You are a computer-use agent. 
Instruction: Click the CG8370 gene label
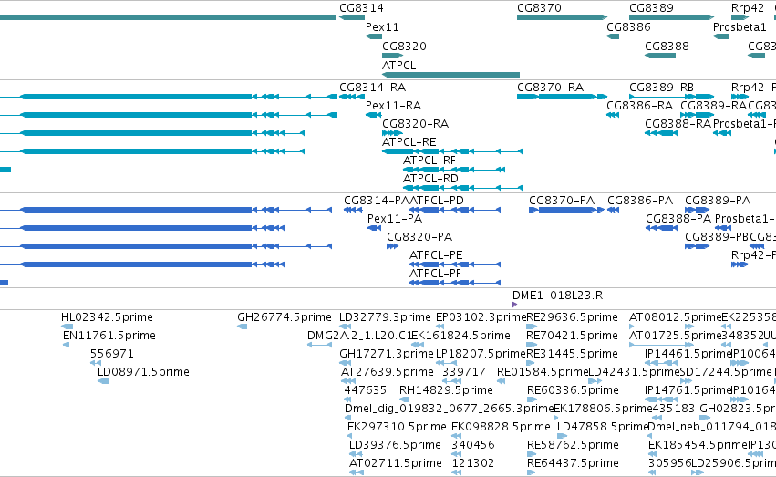pyautogui.click(x=539, y=8)
